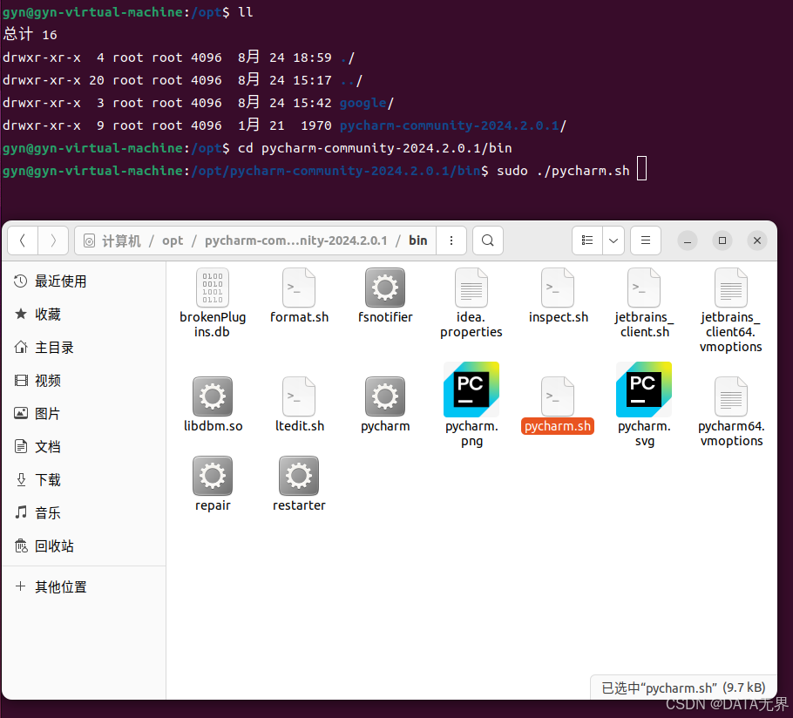Navigate to opt in path bar

click(x=173, y=240)
